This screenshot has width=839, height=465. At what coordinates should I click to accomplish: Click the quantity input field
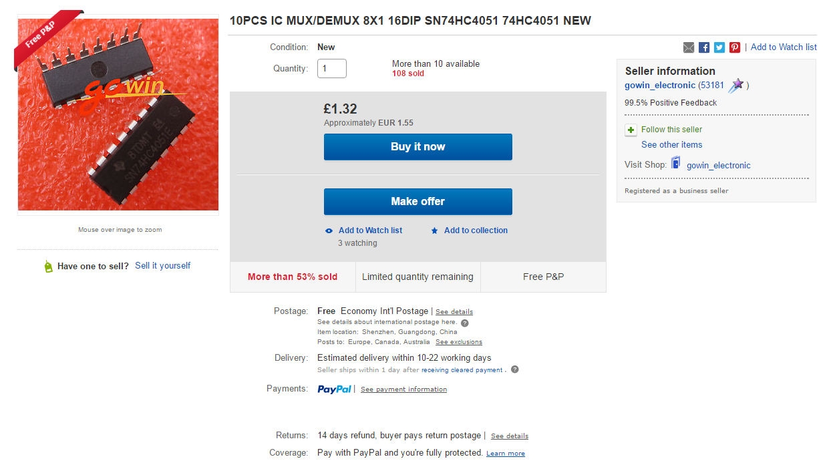coord(332,68)
